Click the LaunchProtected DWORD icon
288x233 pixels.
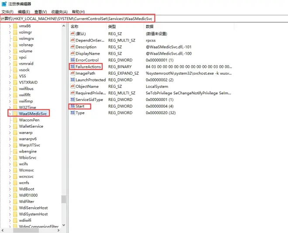(72, 80)
